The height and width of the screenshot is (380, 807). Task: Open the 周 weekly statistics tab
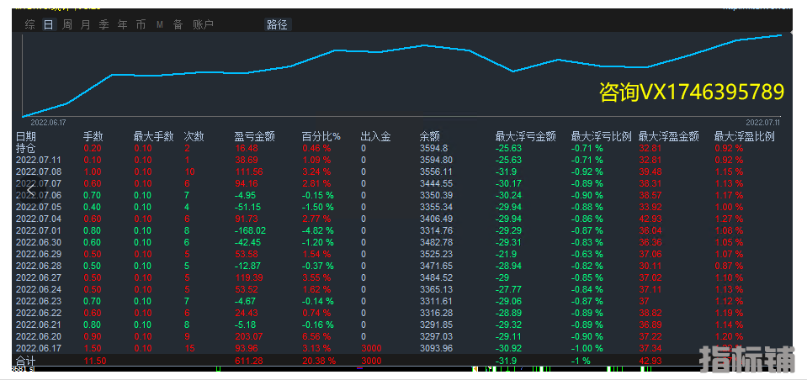[x=67, y=24]
